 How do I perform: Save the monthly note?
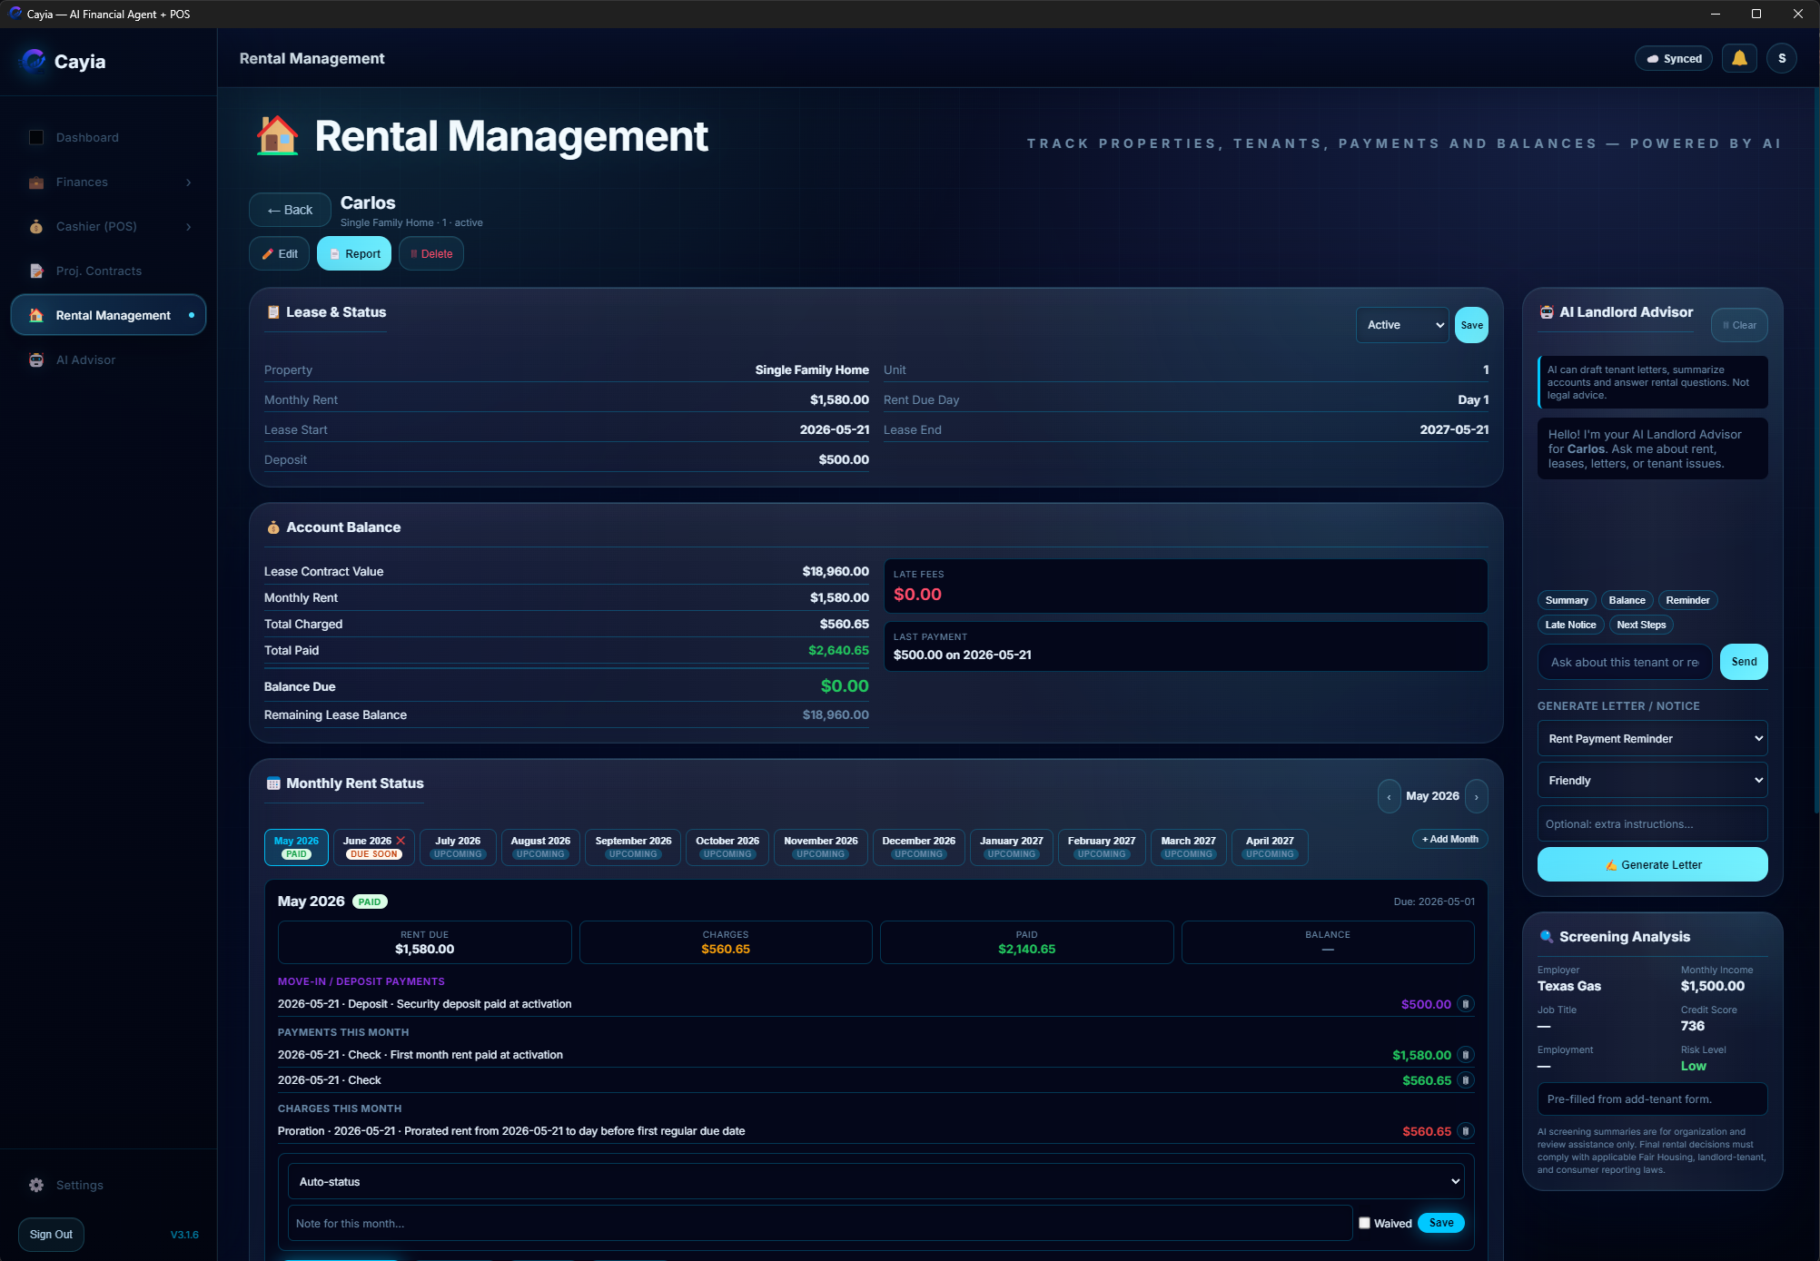pos(1440,1223)
